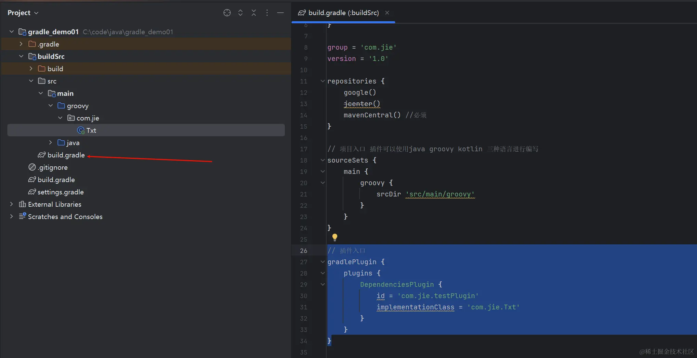Collapse the com.jie package
The image size is (697, 358).
pyautogui.click(x=60, y=118)
